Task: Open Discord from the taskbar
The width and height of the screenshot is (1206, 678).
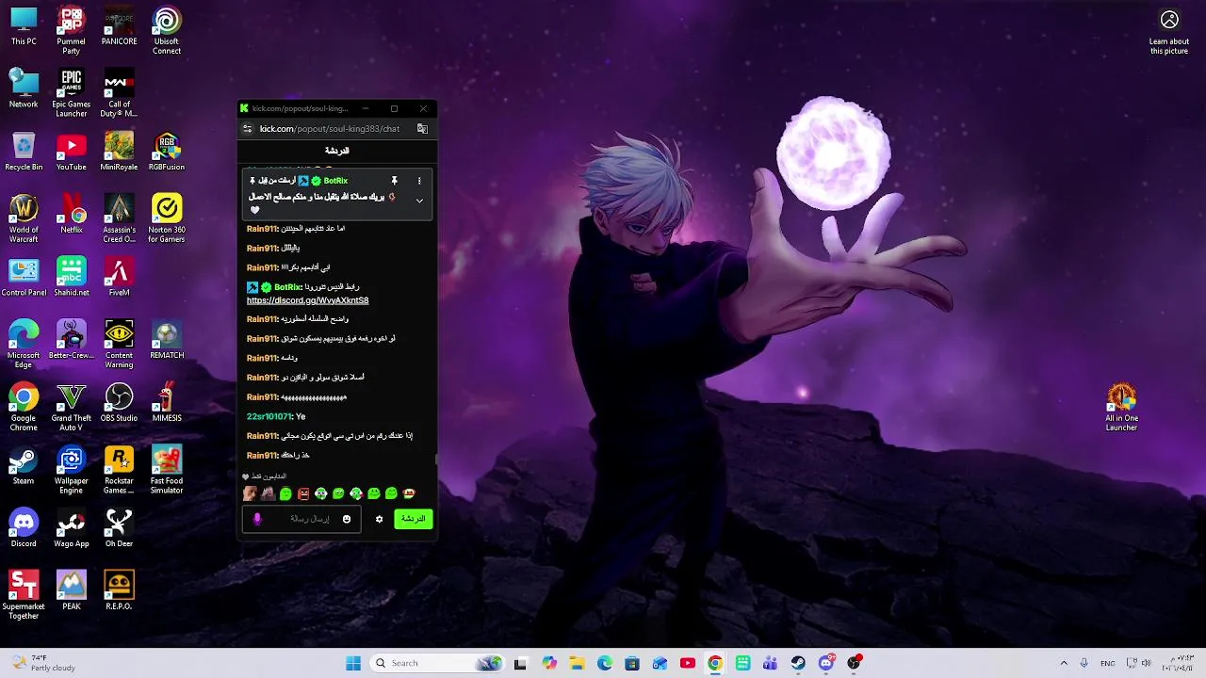Action: point(826,663)
